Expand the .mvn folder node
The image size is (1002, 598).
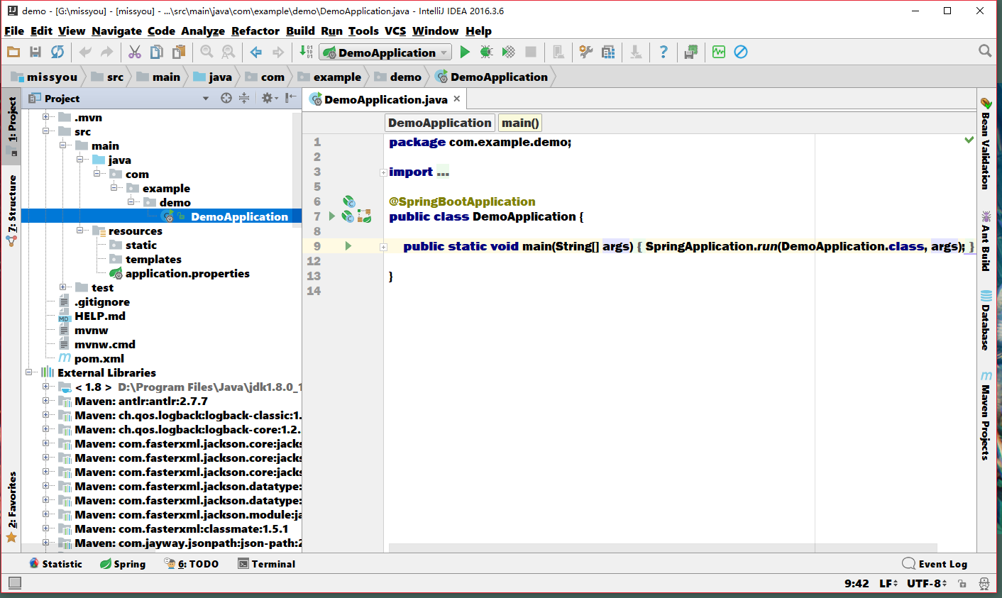click(46, 117)
